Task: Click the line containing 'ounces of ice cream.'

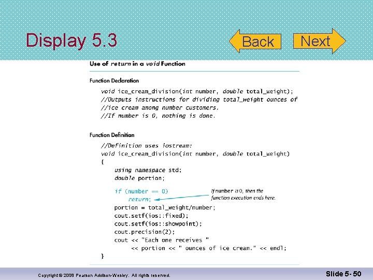Action: (x=209, y=248)
